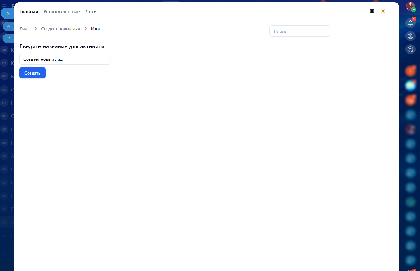Select the НЗ item in background left menu
The image size is (420, 271).
[4, 103]
